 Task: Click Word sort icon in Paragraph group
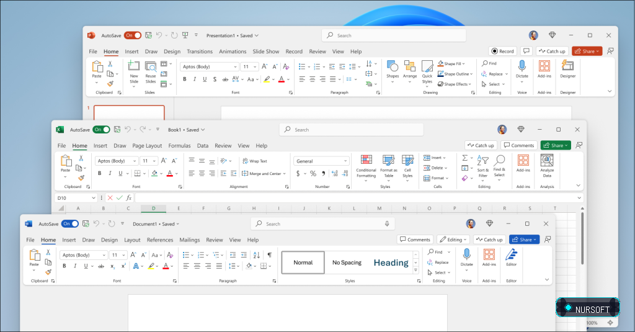coord(257,255)
